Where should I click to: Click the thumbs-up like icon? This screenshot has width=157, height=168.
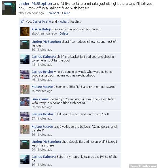pos(22,22)
